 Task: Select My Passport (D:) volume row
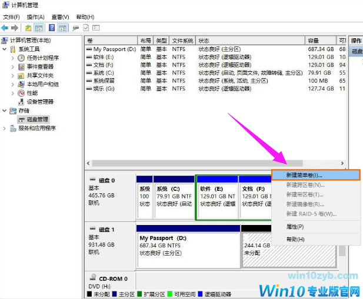(215, 49)
